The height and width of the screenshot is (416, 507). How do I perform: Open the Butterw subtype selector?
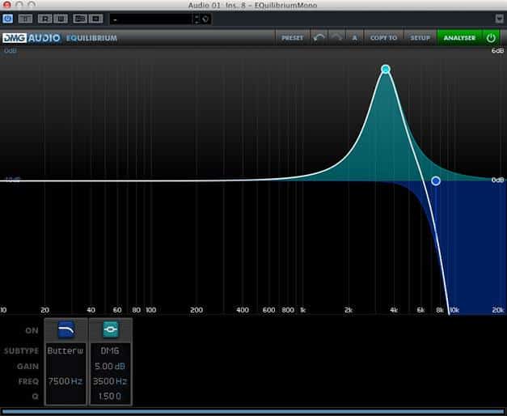pos(66,350)
